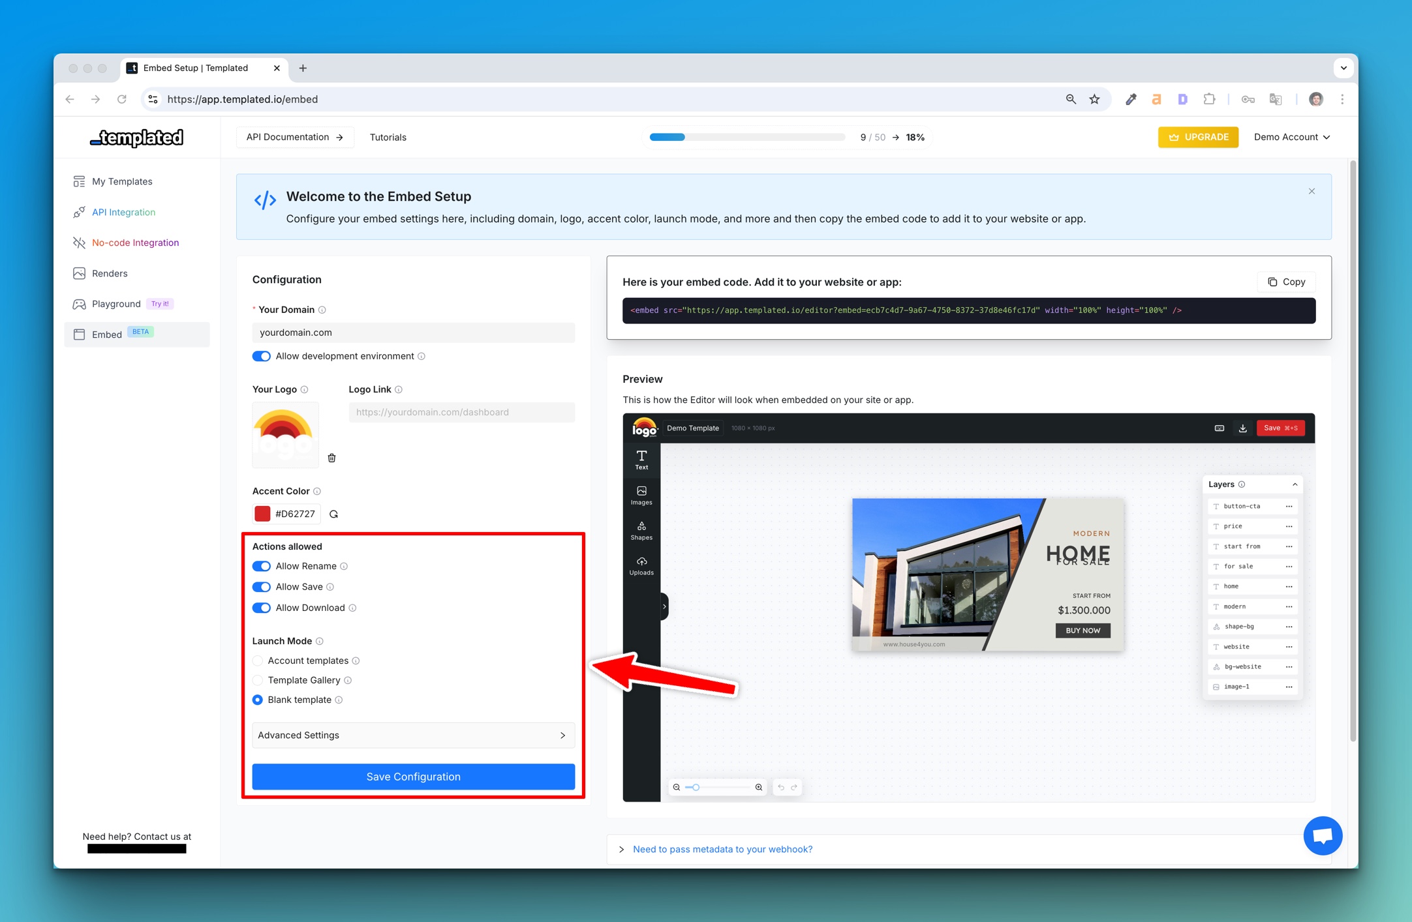
Task: Click the Save Configuration button
Action: point(413,777)
